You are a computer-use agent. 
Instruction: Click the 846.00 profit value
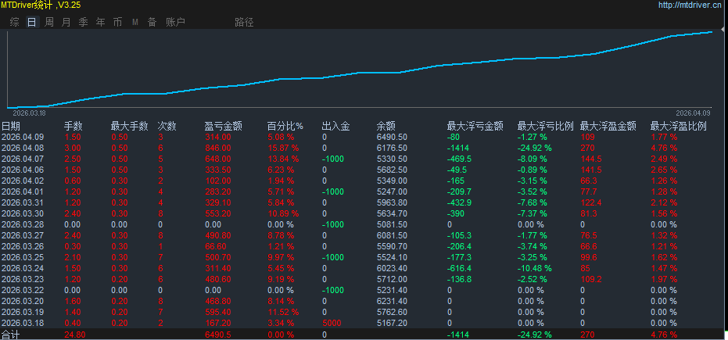click(217, 148)
